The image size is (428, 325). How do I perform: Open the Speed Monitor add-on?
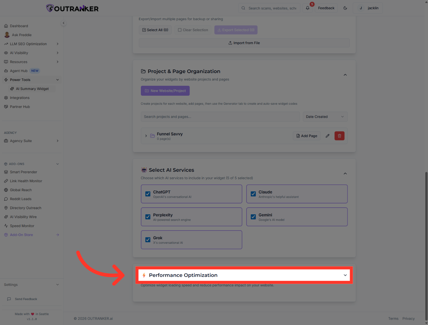tap(22, 226)
